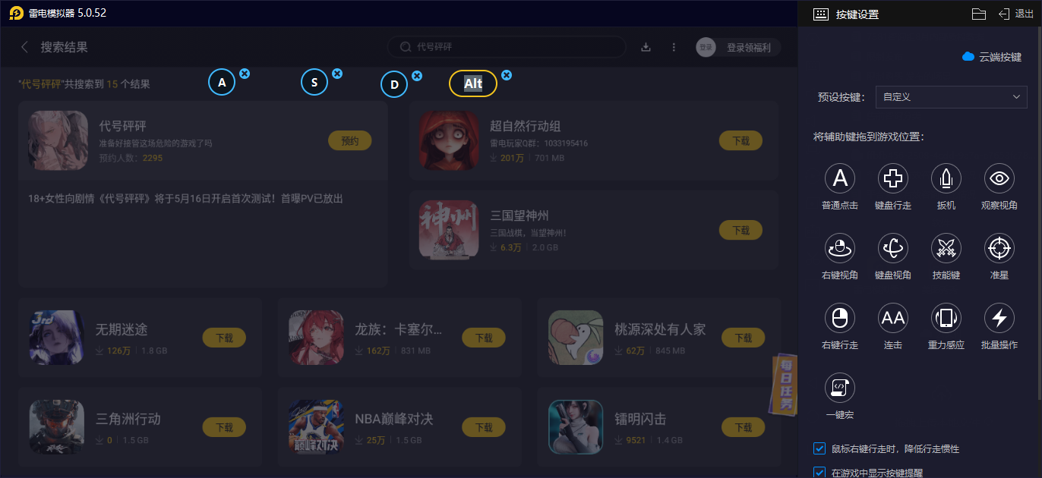
Task: Open the three-dot more menu
Action: click(x=674, y=47)
